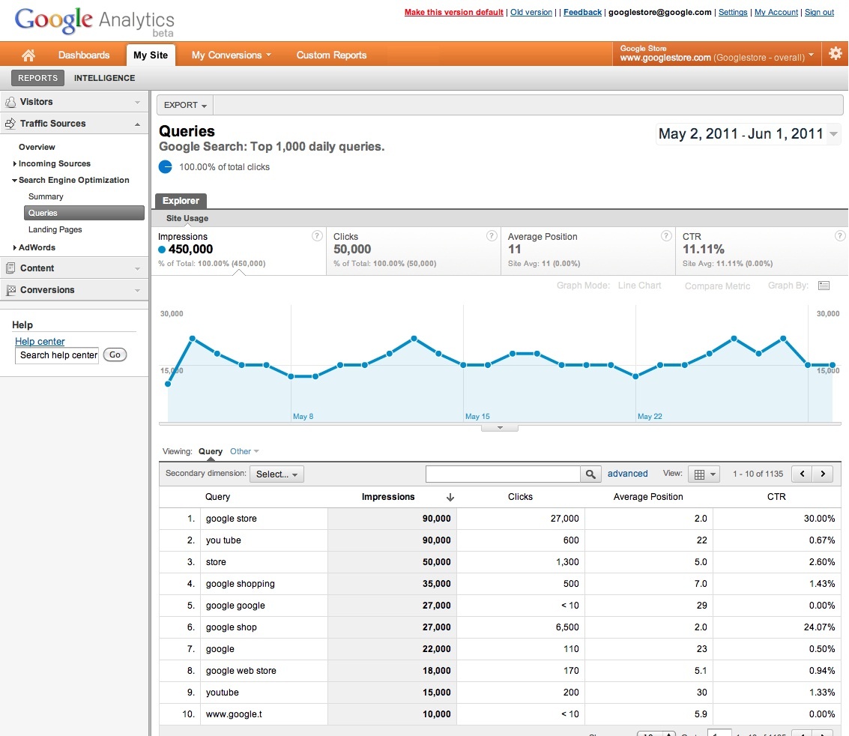Open the Graph By calendar icon
Image resolution: width=849 pixels, height=736 pixels.
[x=824, y=286]
